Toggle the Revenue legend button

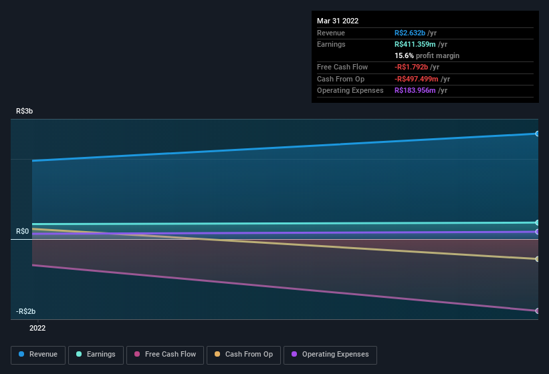point(38,355)
